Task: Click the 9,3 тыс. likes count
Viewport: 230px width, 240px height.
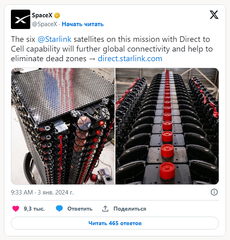Action: 34,209
